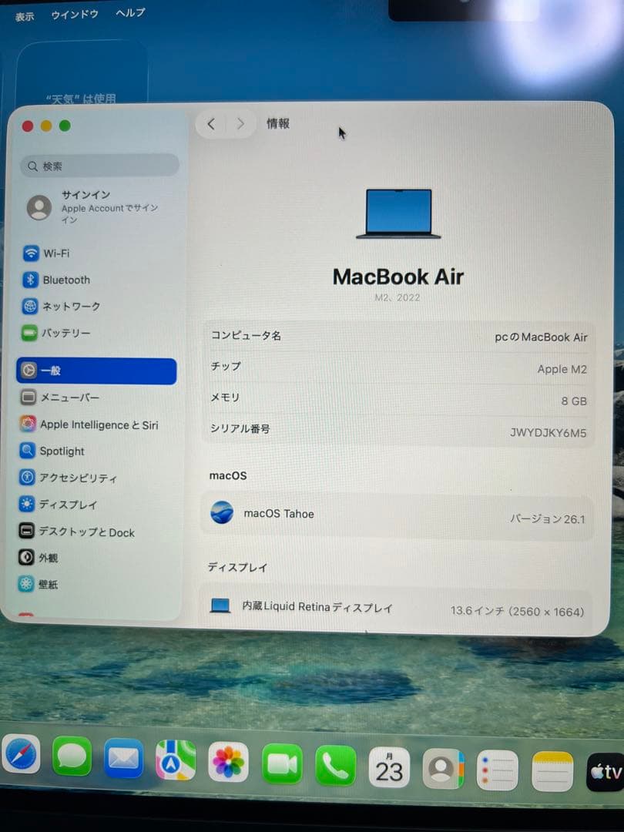Screen dimensions: 624x832
Task: Close the settings window with red button
Action: (28, 126)
